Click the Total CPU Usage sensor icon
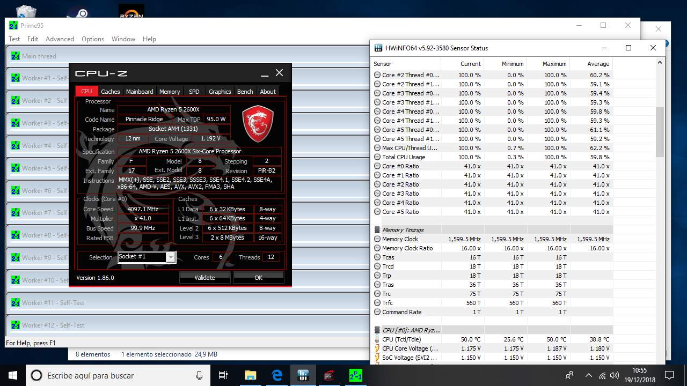 377,157
